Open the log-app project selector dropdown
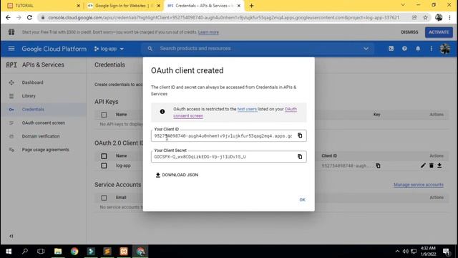 109,49
